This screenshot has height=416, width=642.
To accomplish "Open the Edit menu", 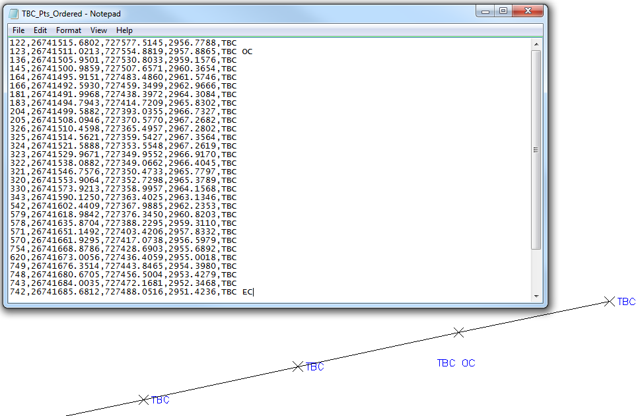I will 40,30.
